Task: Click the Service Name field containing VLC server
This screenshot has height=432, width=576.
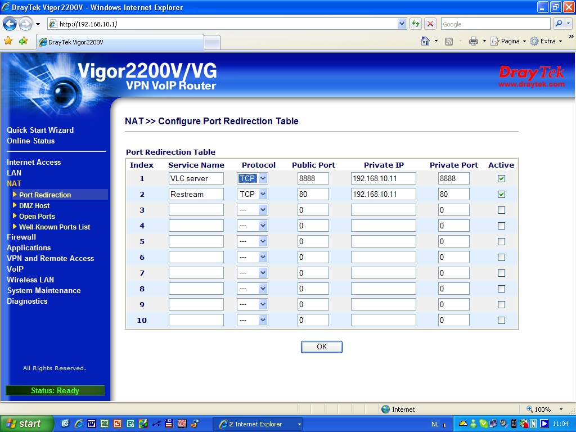Action: pyautogui.click(x=196, y=178)
